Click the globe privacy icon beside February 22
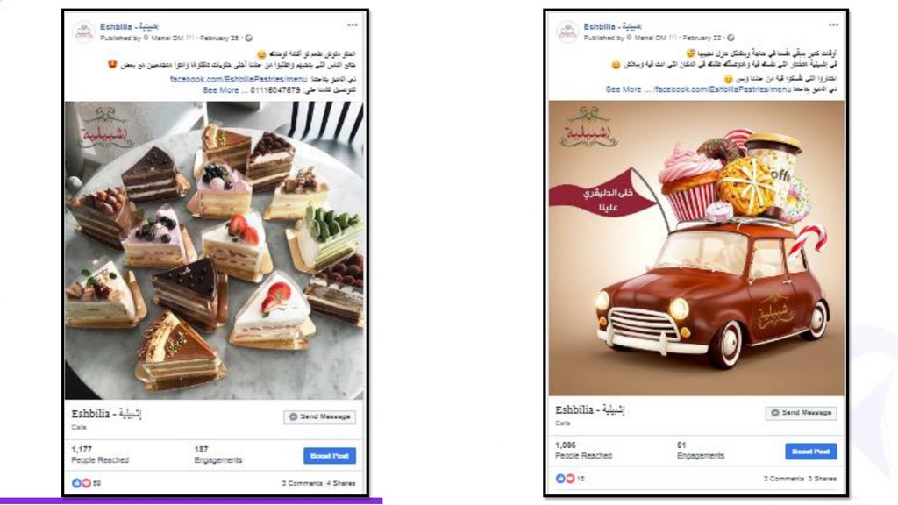This screenshot has height=505, width=898. click(x=731, y=39)
